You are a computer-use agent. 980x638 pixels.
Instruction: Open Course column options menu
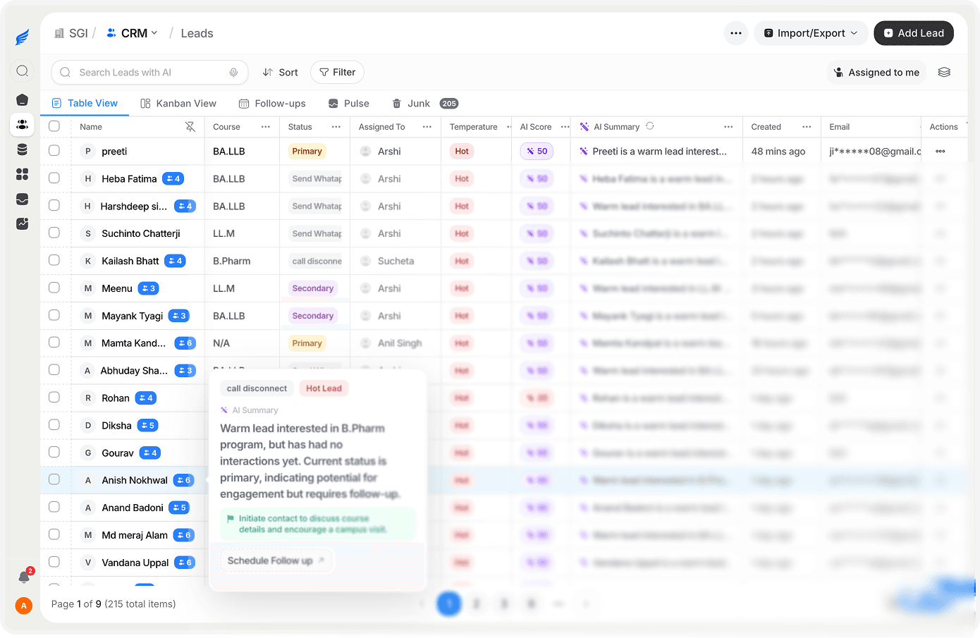266,127
